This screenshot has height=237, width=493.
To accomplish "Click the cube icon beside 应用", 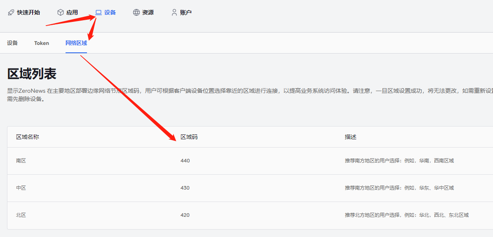I will coord(61,12).
